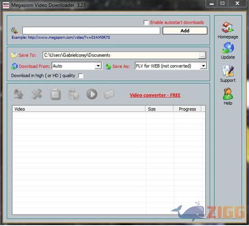Click the Size column header
Screen dimensions: 249x226
point(159,109)
